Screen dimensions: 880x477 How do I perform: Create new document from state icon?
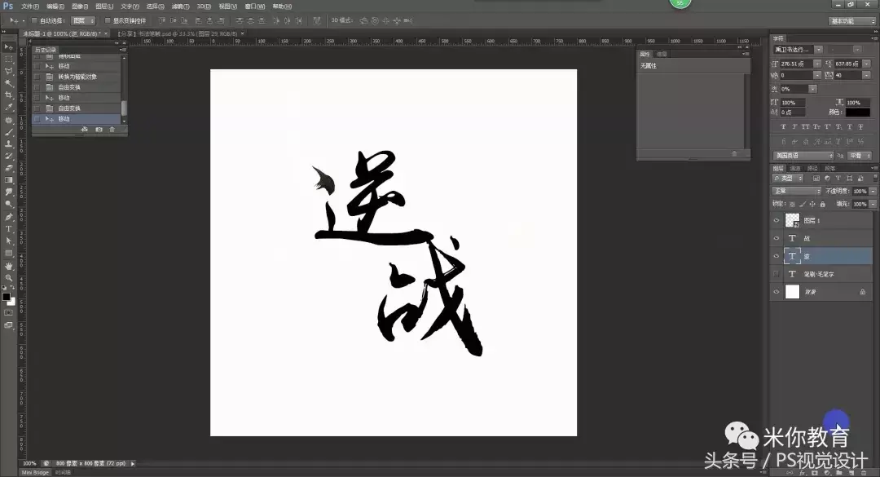pos(84,130)
